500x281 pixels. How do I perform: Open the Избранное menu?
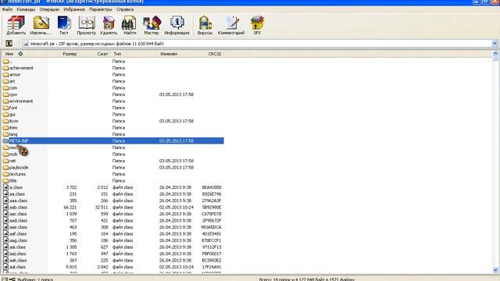74,9
